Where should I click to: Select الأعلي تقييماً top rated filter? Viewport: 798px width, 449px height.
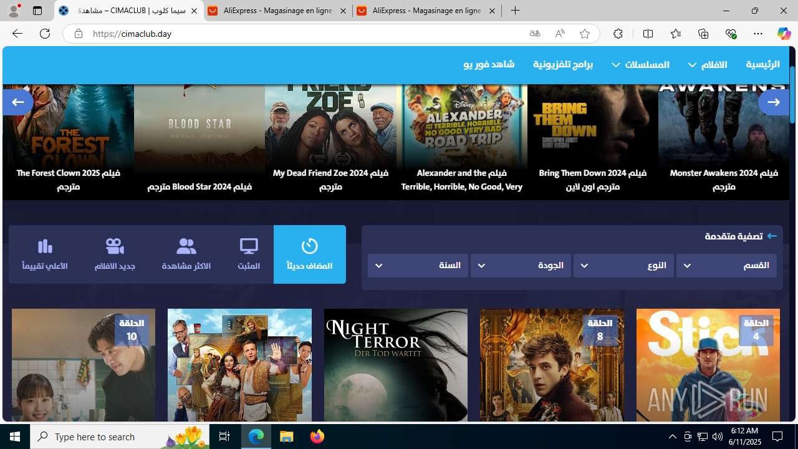(45, 254)
